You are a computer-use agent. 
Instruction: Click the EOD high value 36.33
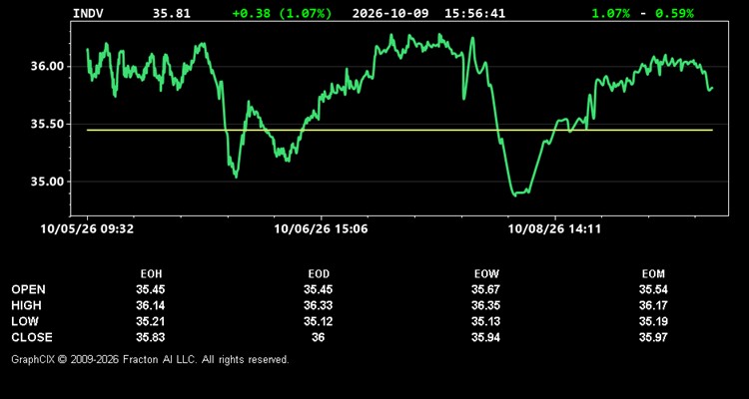[x=319, y=305]
